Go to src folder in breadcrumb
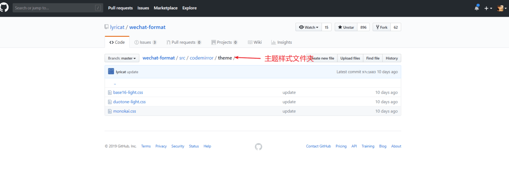 click(x=182, y=58)
